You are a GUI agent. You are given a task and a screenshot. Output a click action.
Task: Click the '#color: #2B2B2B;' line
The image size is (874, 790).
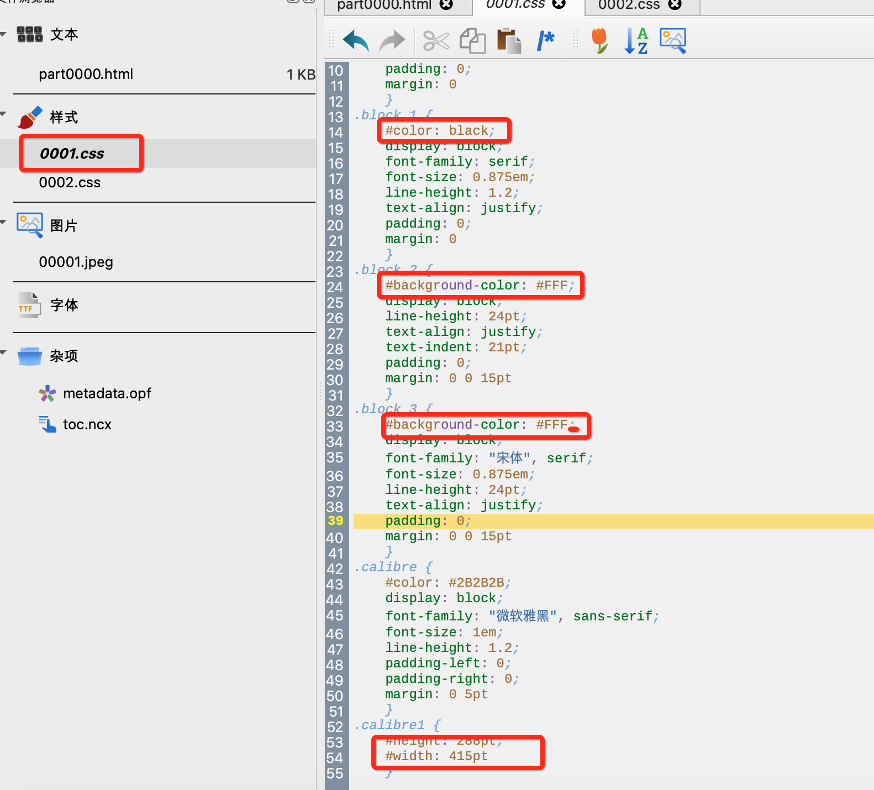tap(448, 582)
